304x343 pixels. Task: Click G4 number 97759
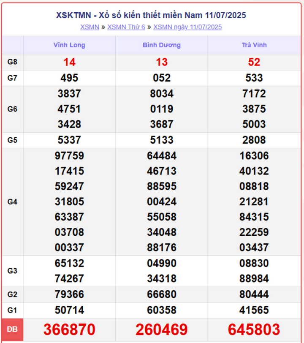coord(69,156)
